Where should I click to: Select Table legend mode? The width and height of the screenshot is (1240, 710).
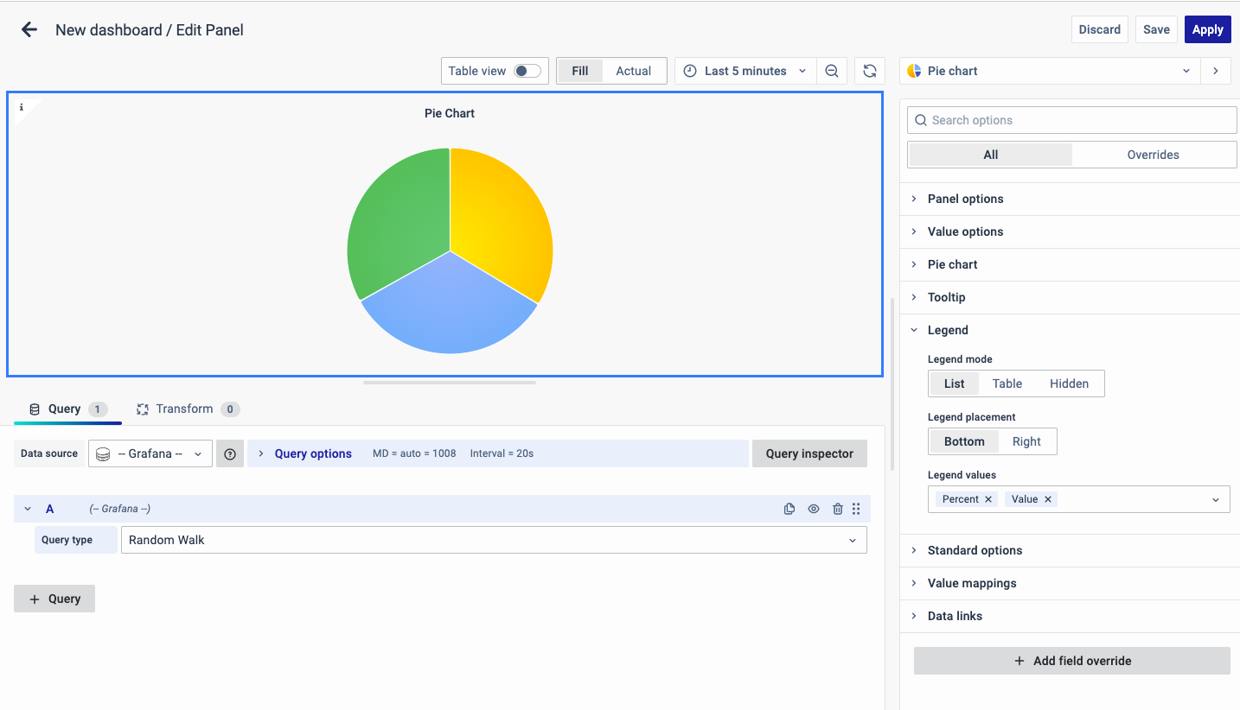pos(1007,384)
